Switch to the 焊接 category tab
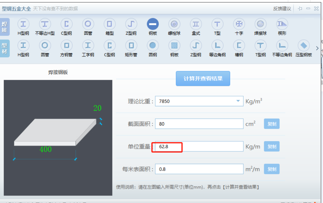Viewport: 323px width, 203px height. [5, 27]
